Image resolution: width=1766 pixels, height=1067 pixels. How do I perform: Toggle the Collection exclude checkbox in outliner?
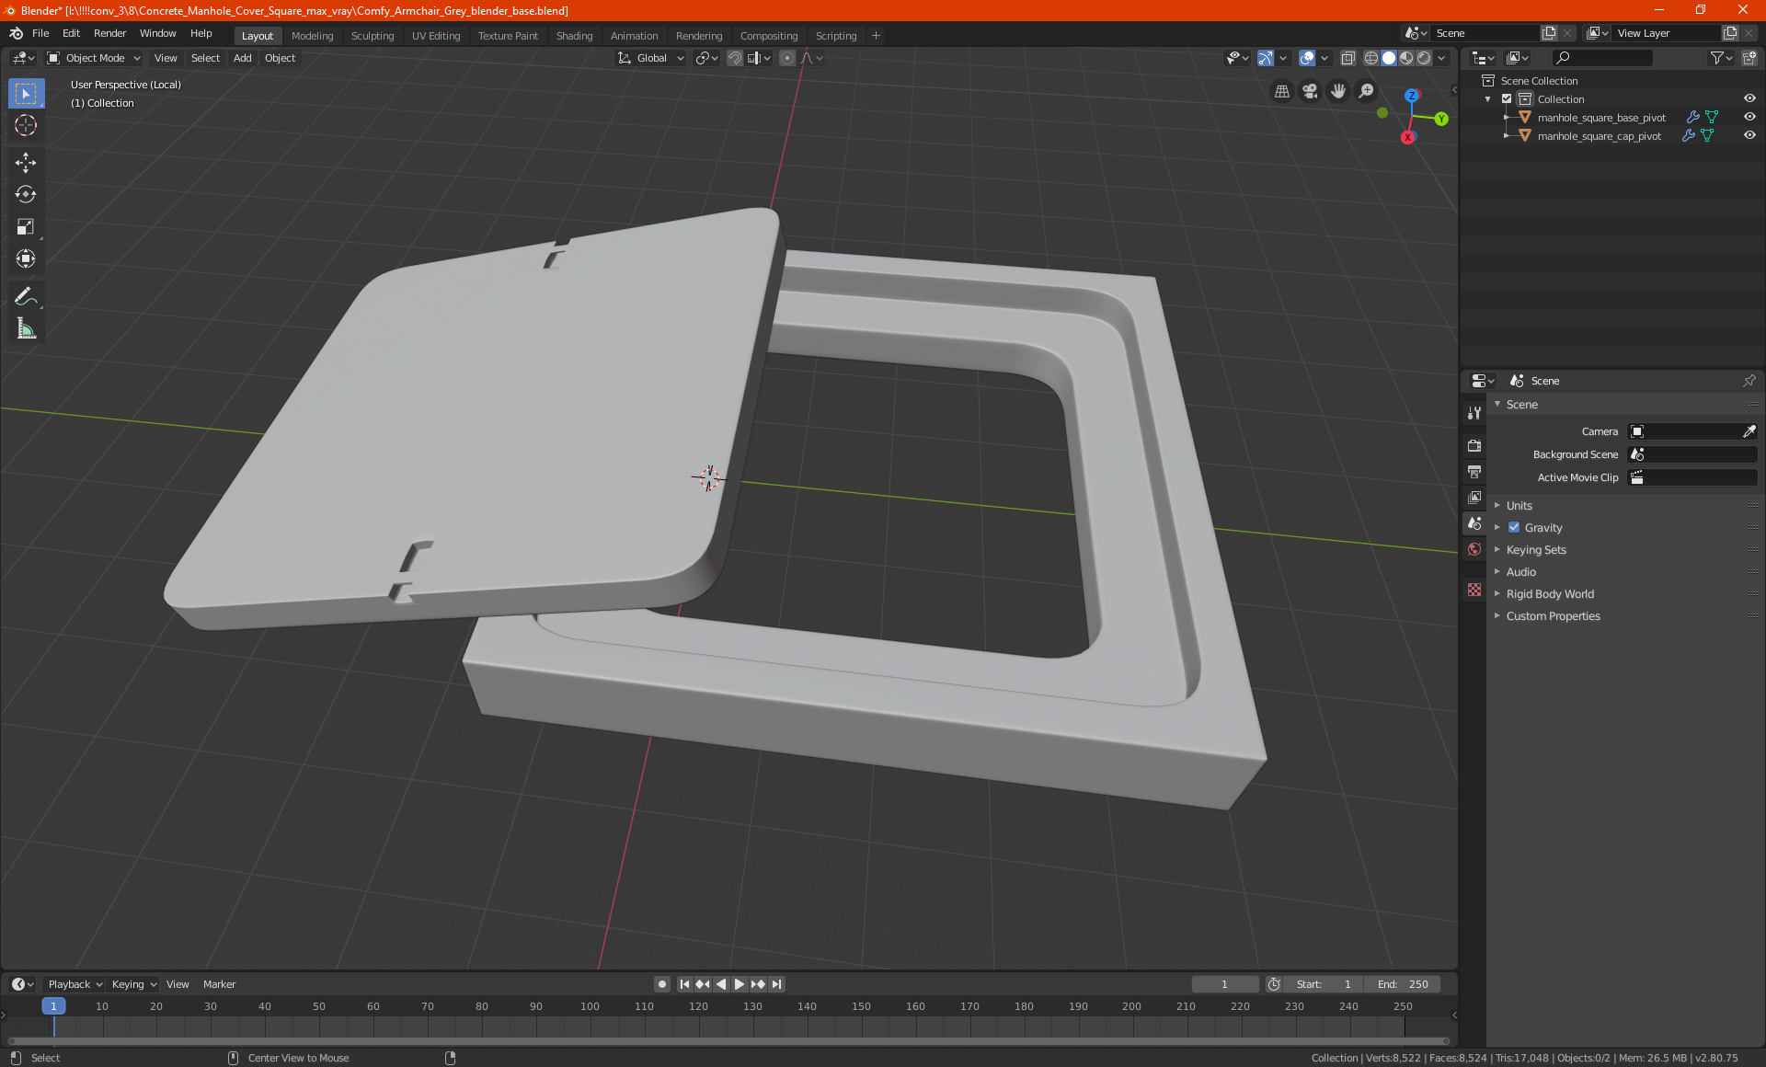click(1507, 98)
